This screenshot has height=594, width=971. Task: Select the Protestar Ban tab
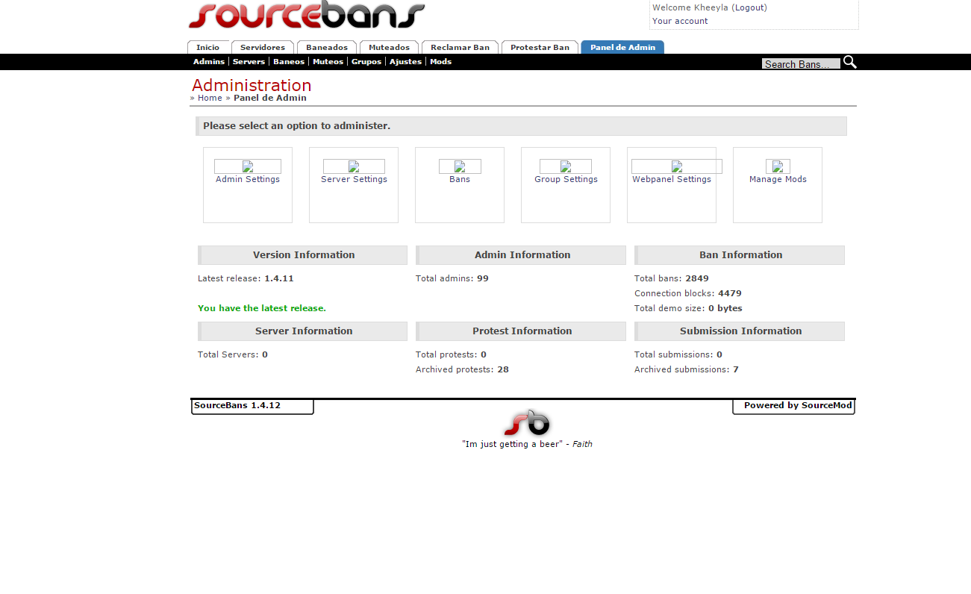(540, 47)
